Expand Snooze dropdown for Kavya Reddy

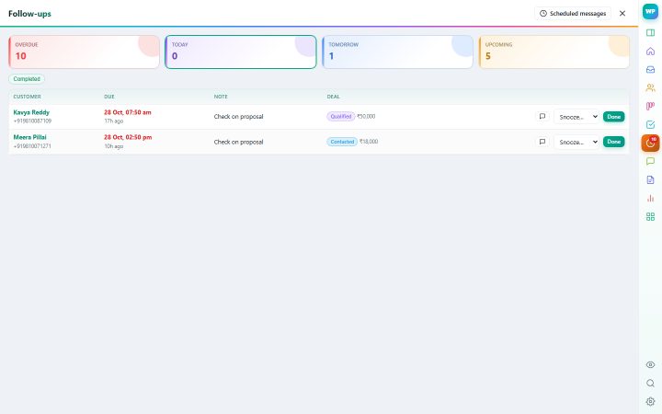pos(576,117)
